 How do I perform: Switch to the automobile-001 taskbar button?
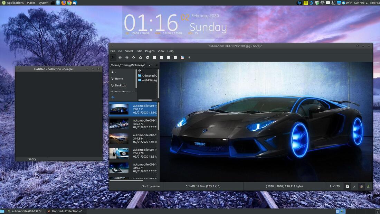[26, 211]
